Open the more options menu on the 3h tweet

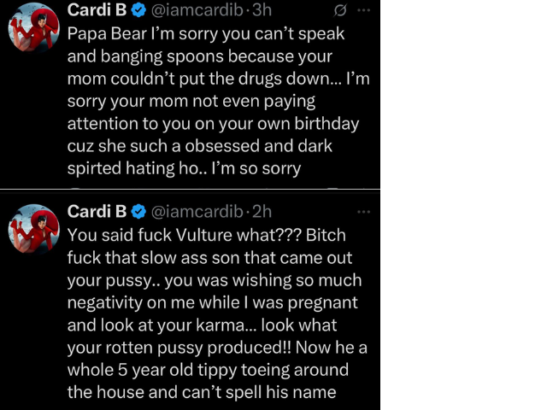365,11
